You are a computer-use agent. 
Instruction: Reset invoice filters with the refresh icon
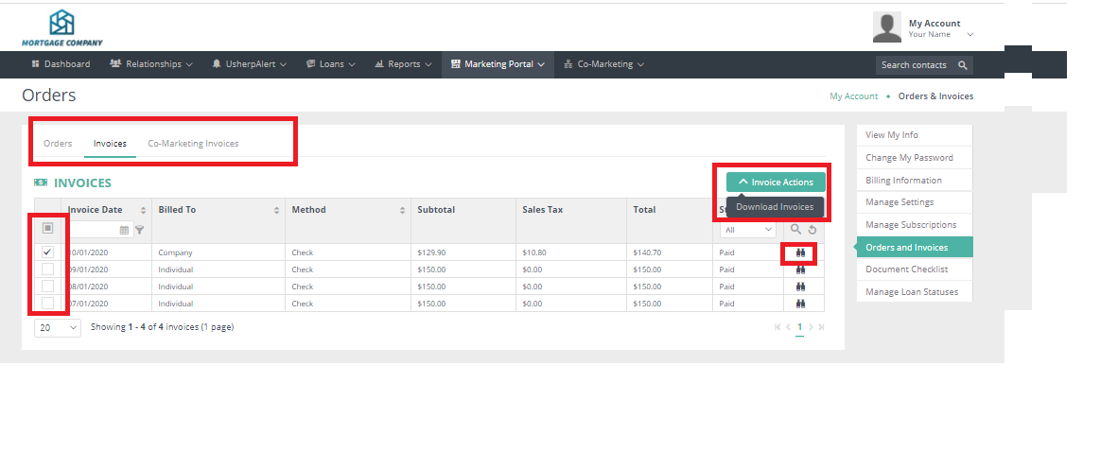[x=812, y=230]
